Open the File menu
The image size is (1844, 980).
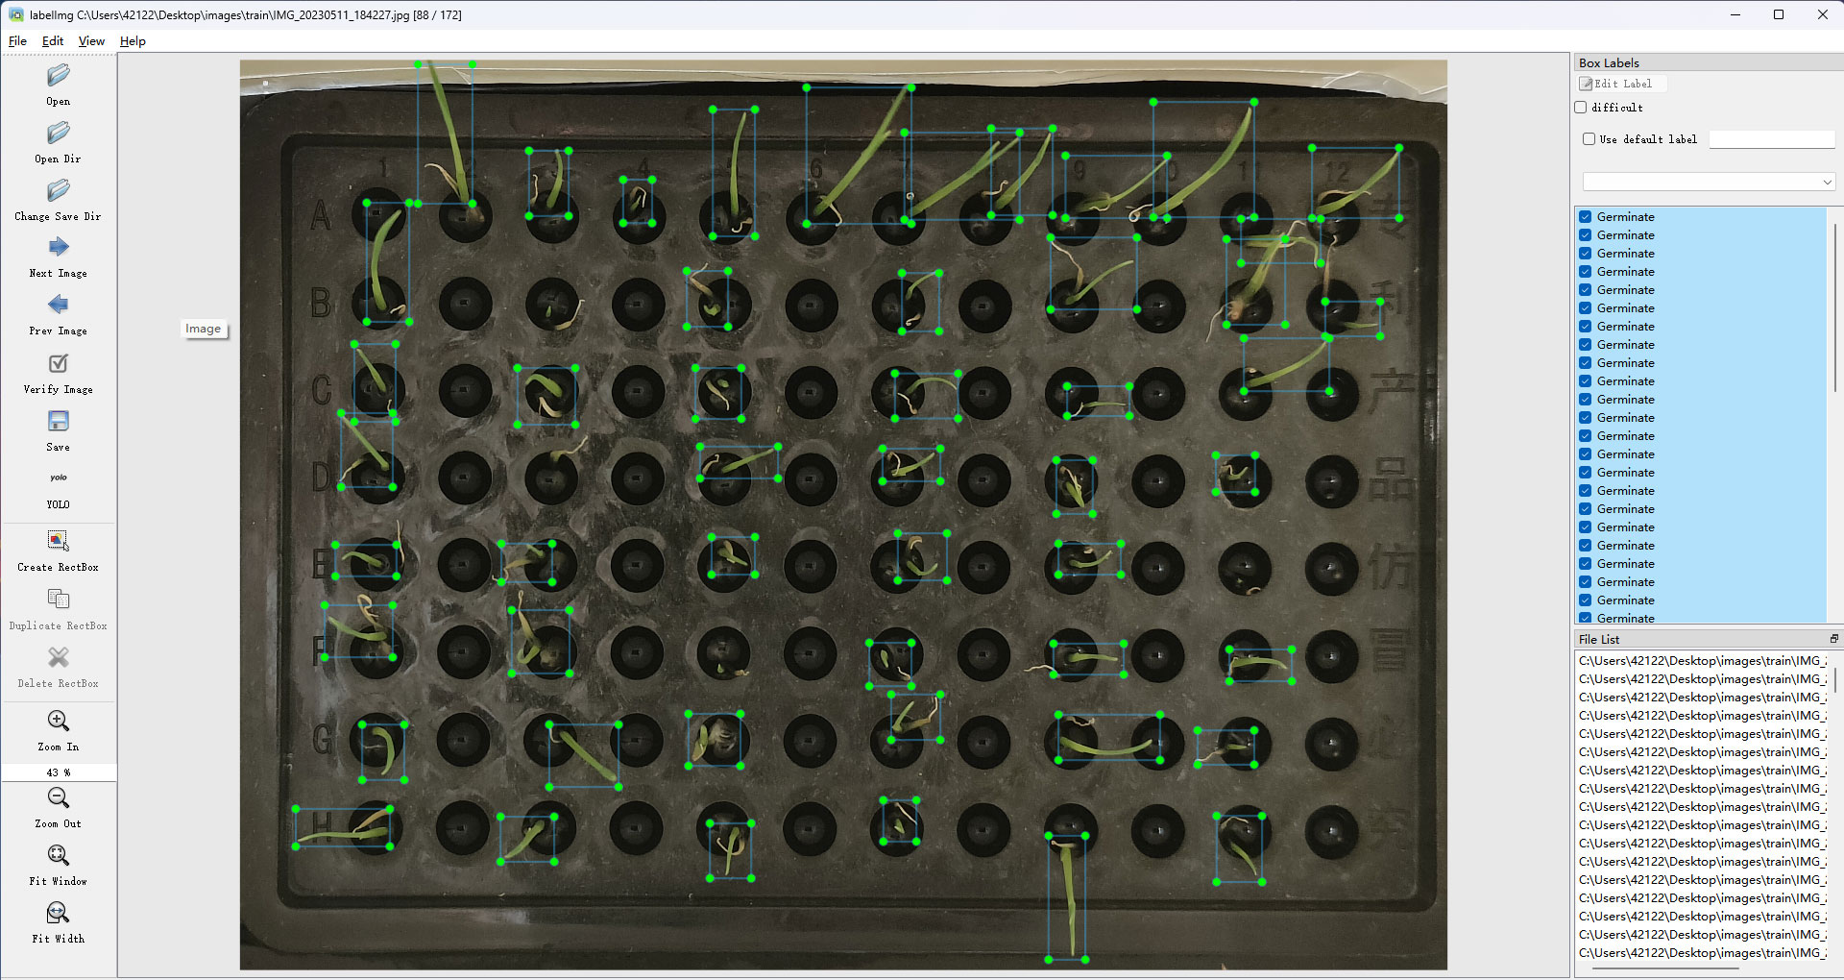(17, 41)
